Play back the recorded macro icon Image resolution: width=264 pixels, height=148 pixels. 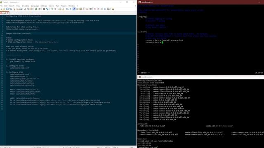click(101, 9)
